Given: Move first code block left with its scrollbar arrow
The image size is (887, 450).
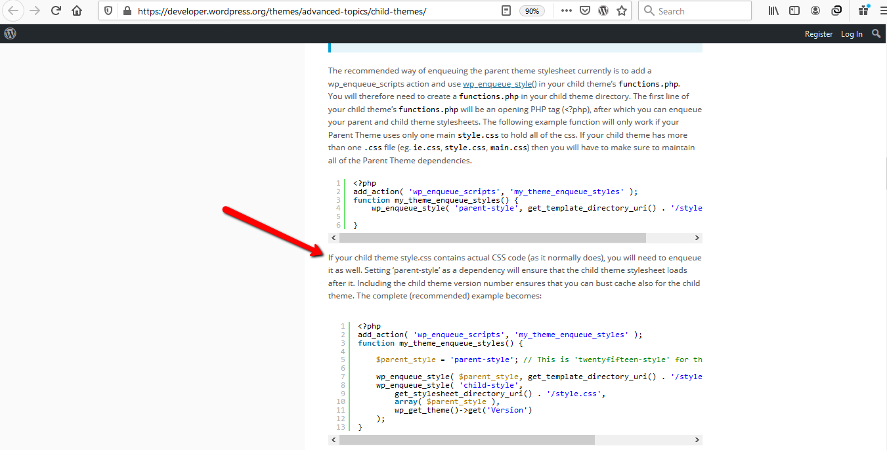Looking at the screenshot, I should [x=334, y=238].
